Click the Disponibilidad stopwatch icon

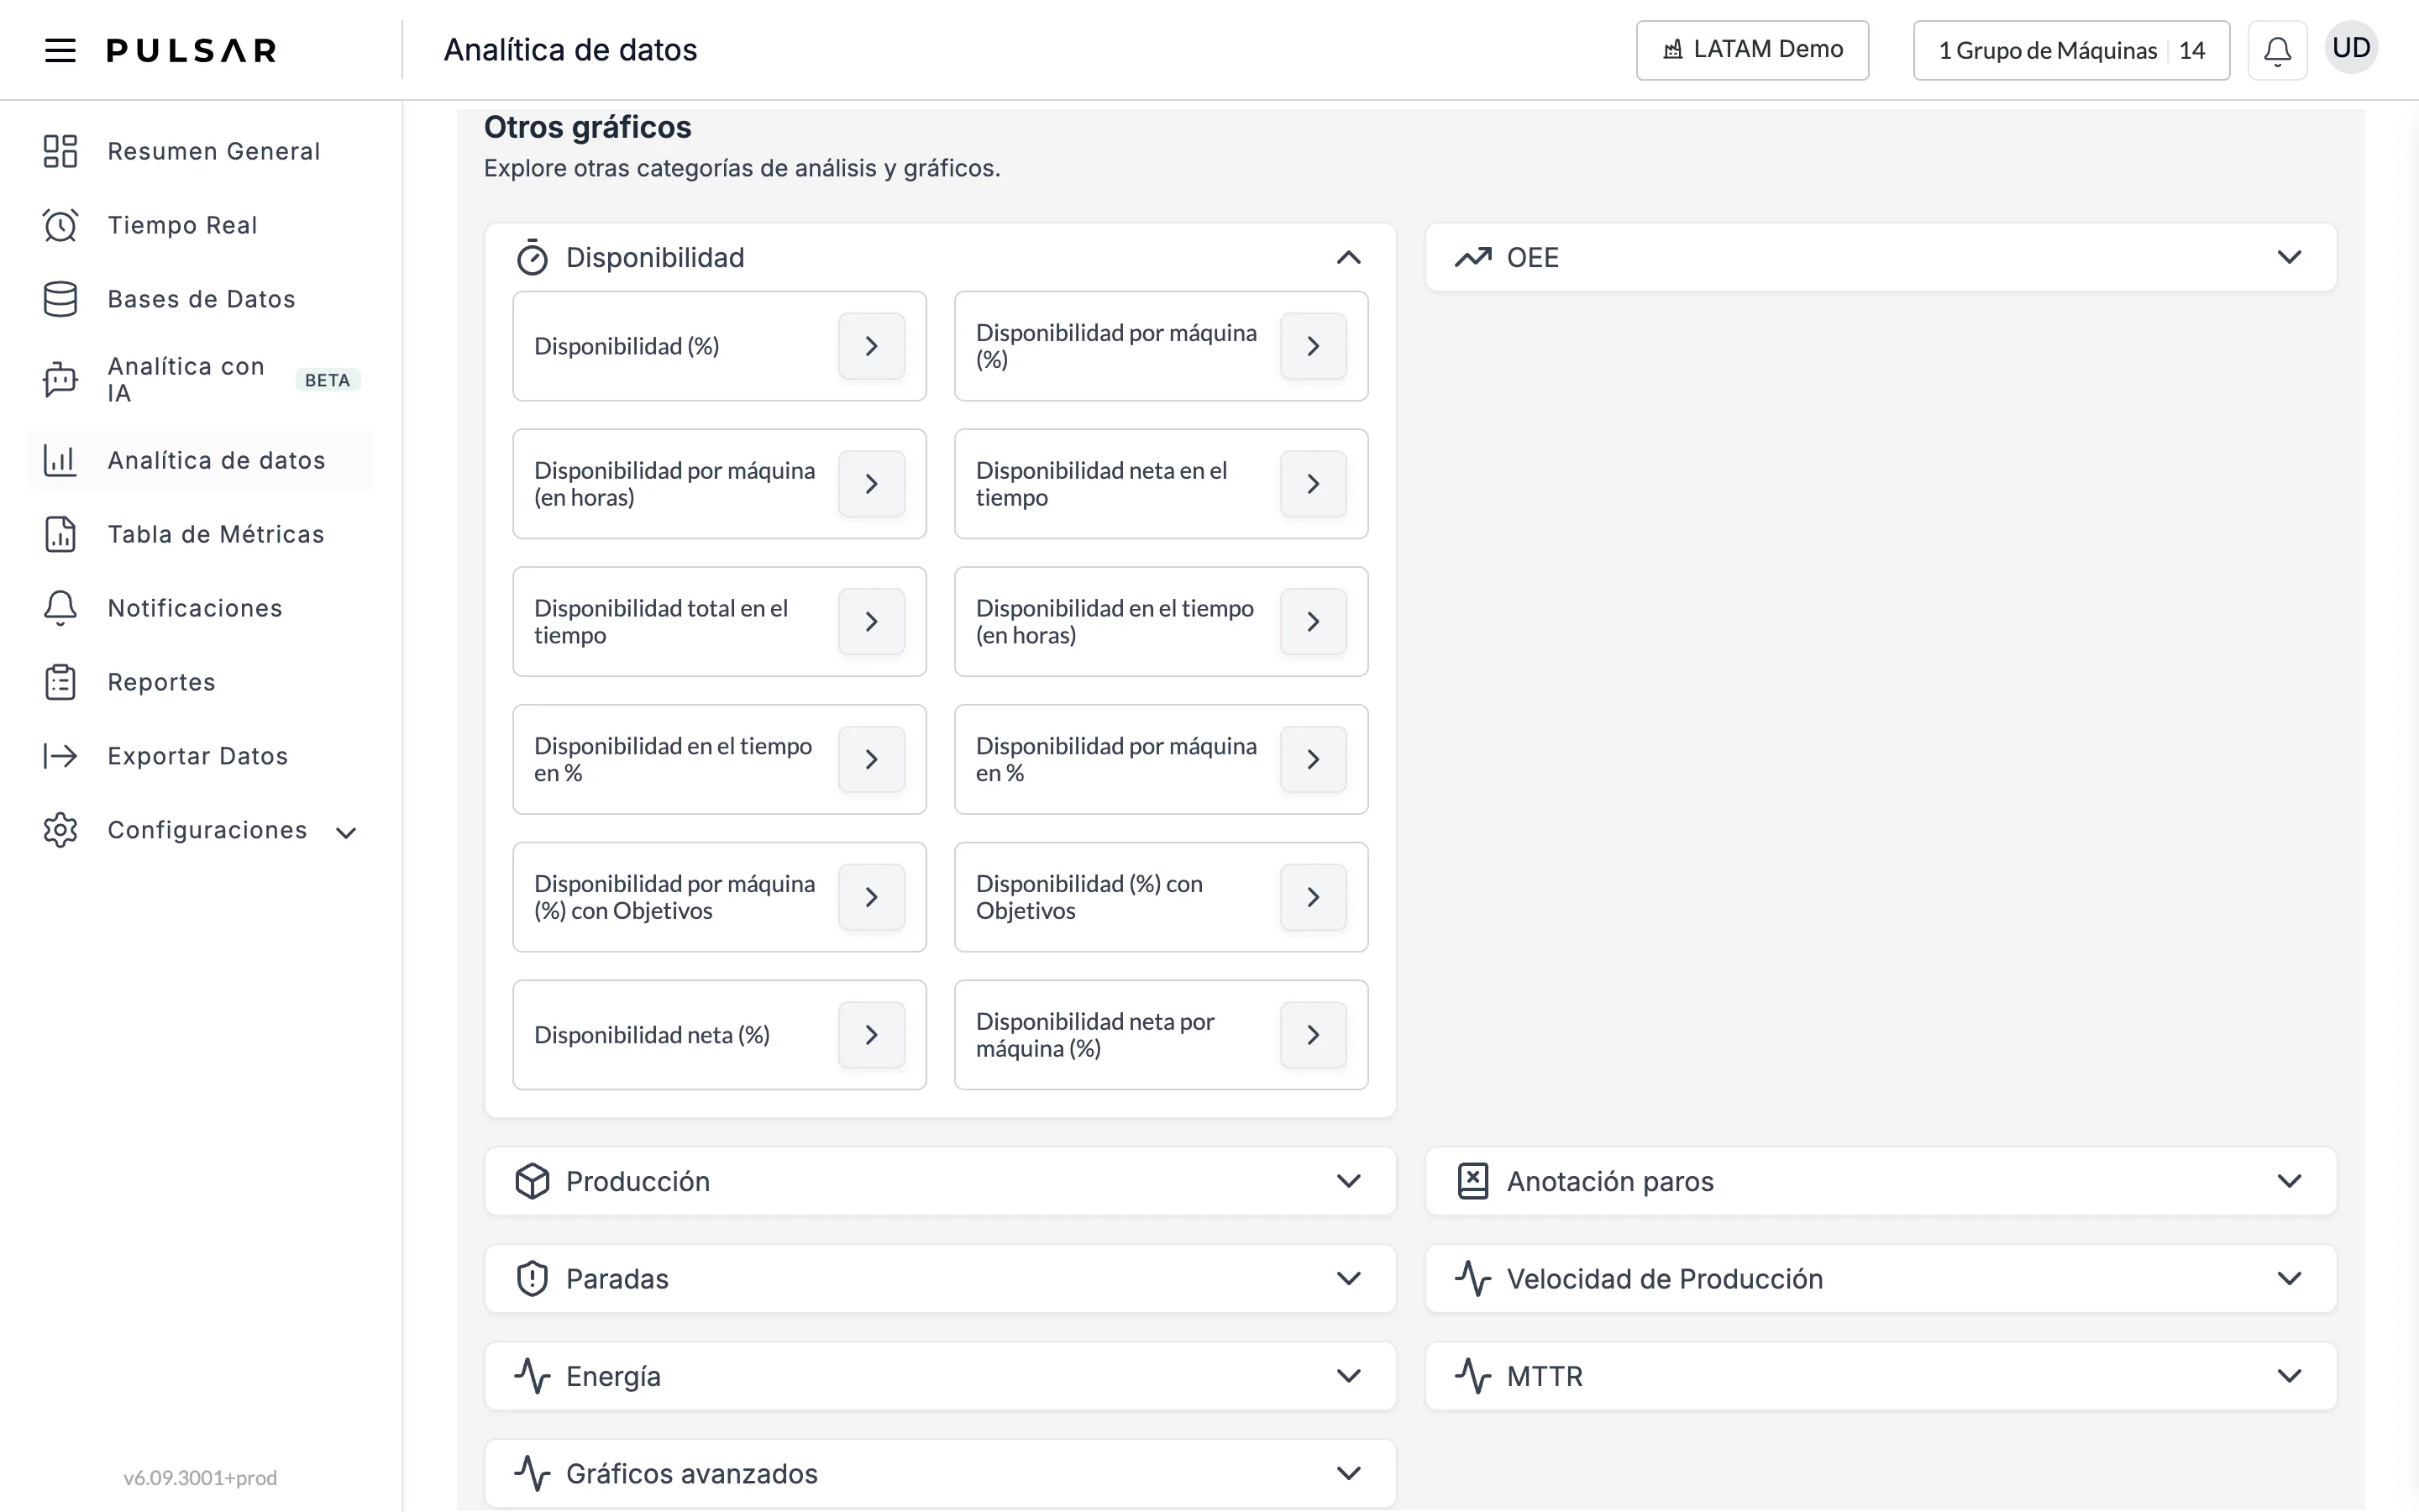[x=532, y=257]
